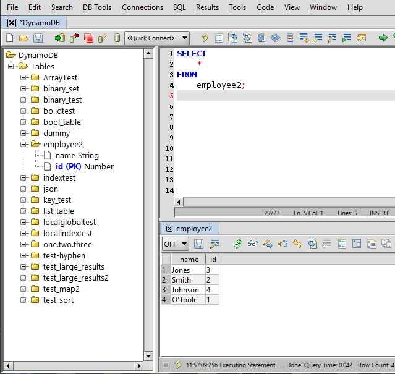Close the employee2 results tab
The width and height of the screenshot is (395, 374).
coord(169,229)
